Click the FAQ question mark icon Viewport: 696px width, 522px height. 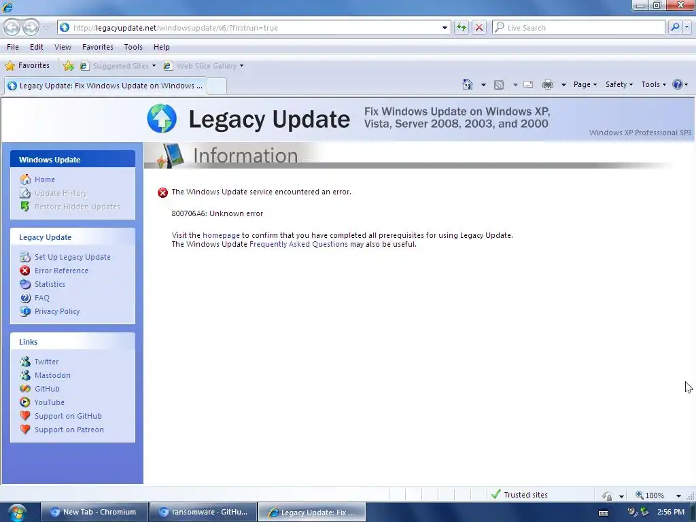pyautogui.click(x=25, y=298)
